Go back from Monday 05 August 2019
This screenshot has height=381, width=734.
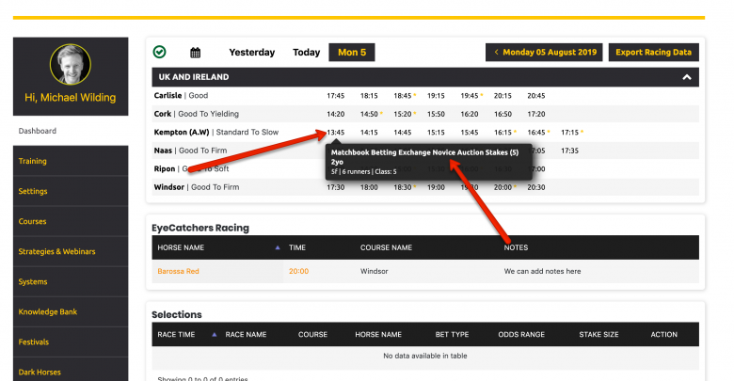pos(543,53)
